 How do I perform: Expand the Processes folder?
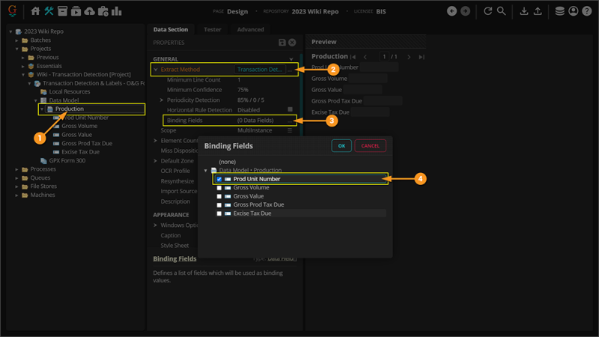(16, 169)
